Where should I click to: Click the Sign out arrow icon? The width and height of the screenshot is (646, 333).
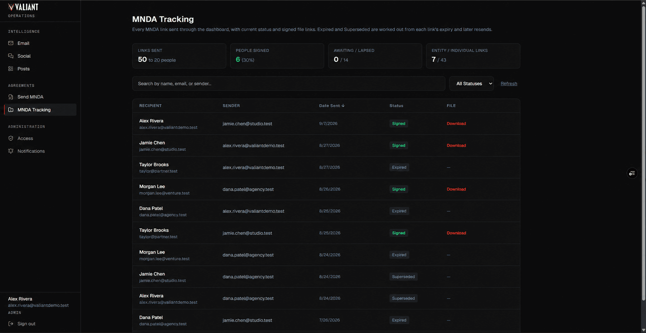point(11,324)
